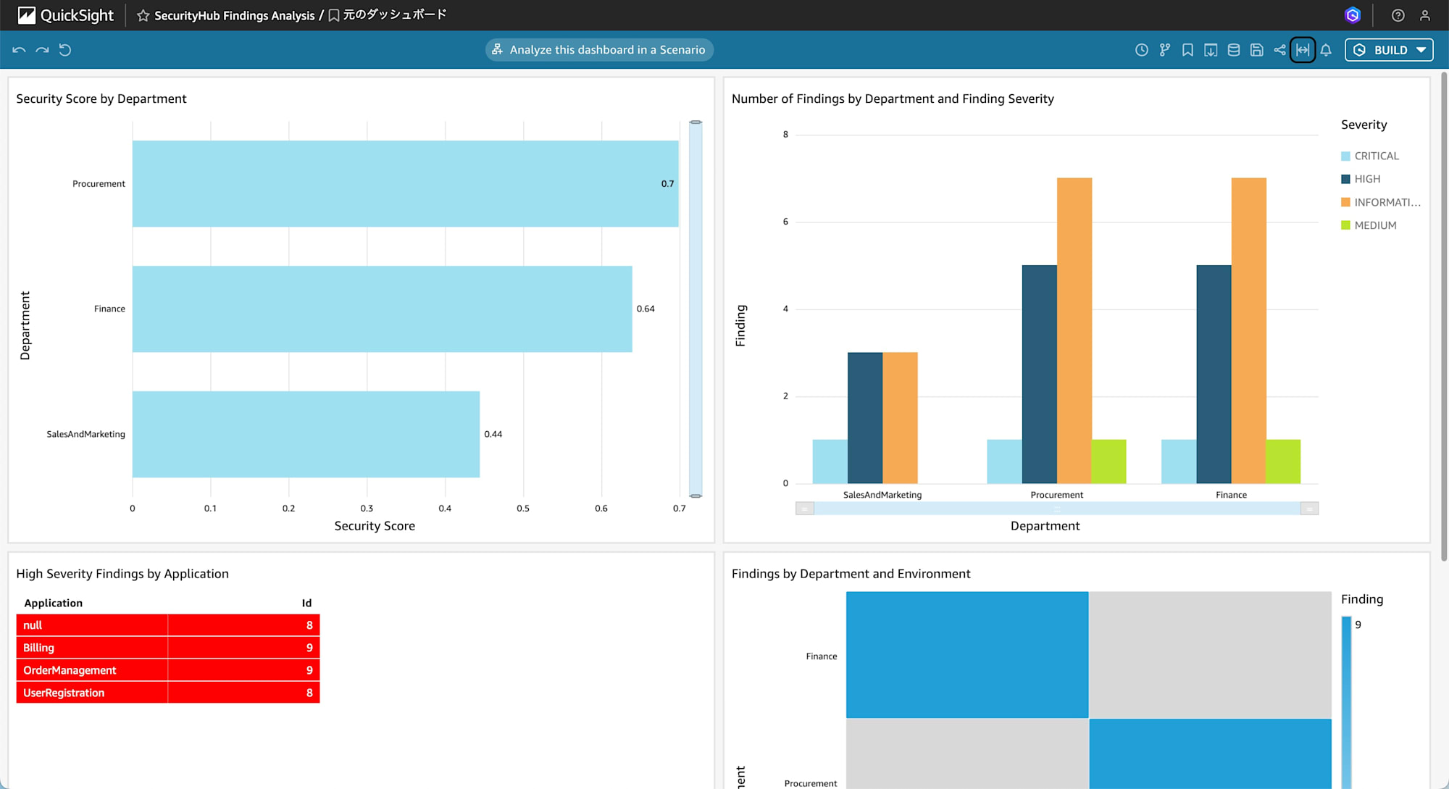Select the null application row
The width and height of the screenshot is (1449, 789).
tap(168, 625)
